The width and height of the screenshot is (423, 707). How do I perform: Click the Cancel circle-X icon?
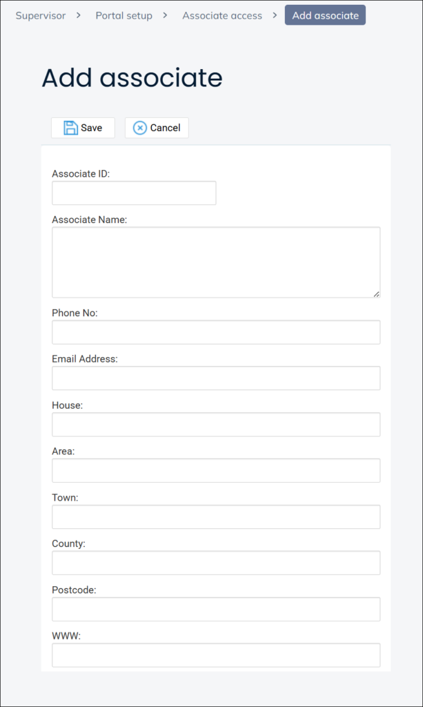coord(140,128)
